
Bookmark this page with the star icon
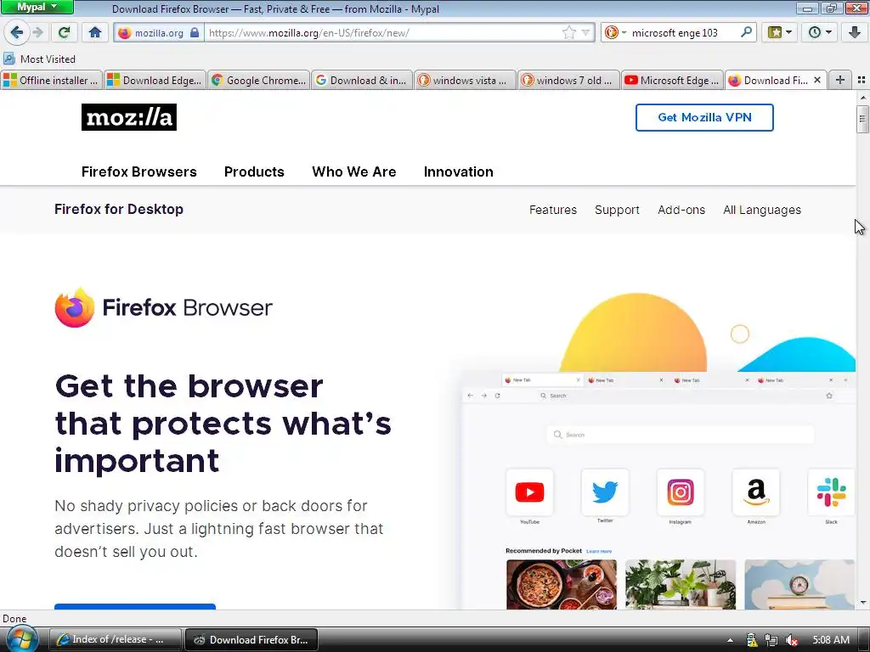click(568, 33)
